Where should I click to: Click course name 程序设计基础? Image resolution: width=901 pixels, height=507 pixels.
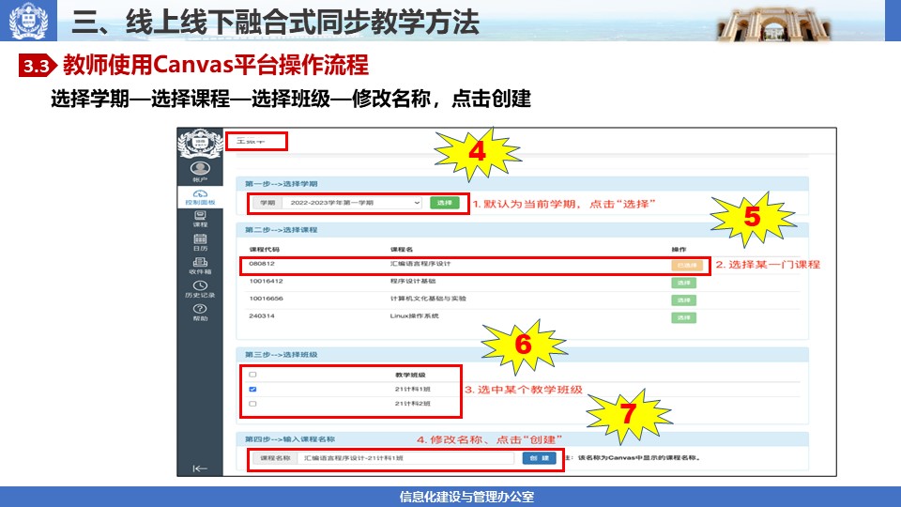pyautogui.click(x=413, y=281)
